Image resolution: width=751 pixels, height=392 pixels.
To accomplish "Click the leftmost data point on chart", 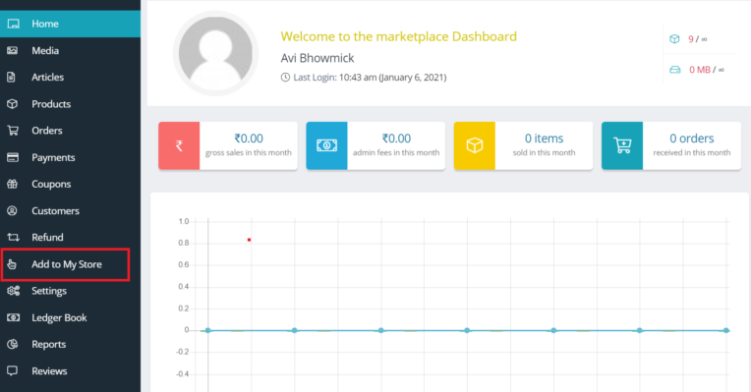I will click(x=207, y=330).
